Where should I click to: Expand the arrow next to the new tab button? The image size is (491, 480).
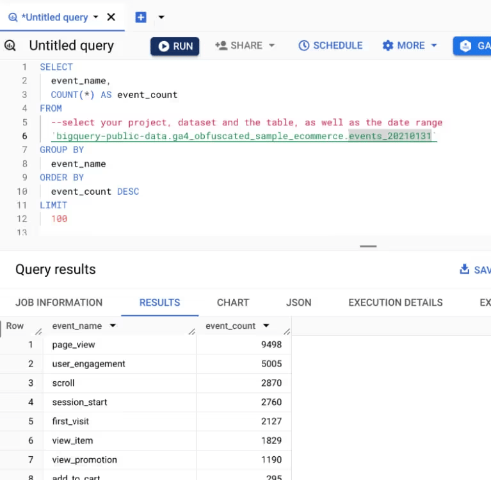(161, 17)
